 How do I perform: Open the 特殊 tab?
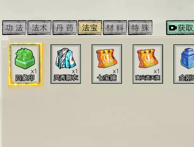(140, 28)
